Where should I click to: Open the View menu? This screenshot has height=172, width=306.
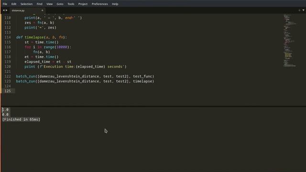49,4
